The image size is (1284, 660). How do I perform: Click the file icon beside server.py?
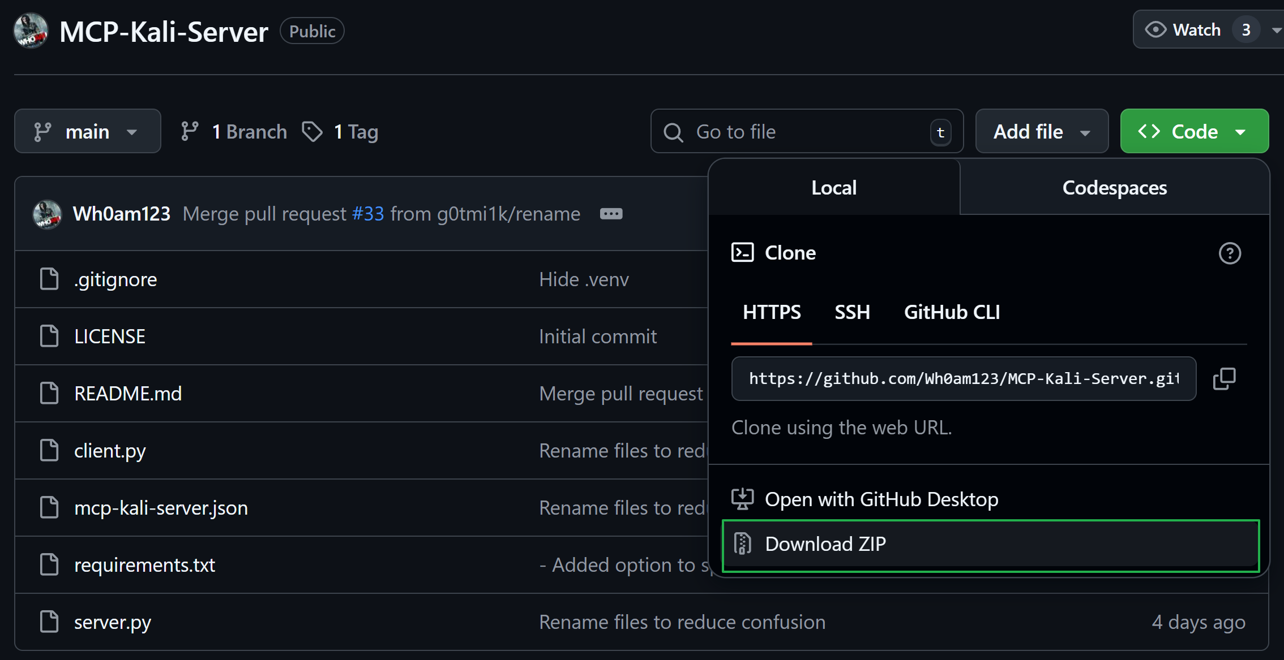tap(49, 622)
